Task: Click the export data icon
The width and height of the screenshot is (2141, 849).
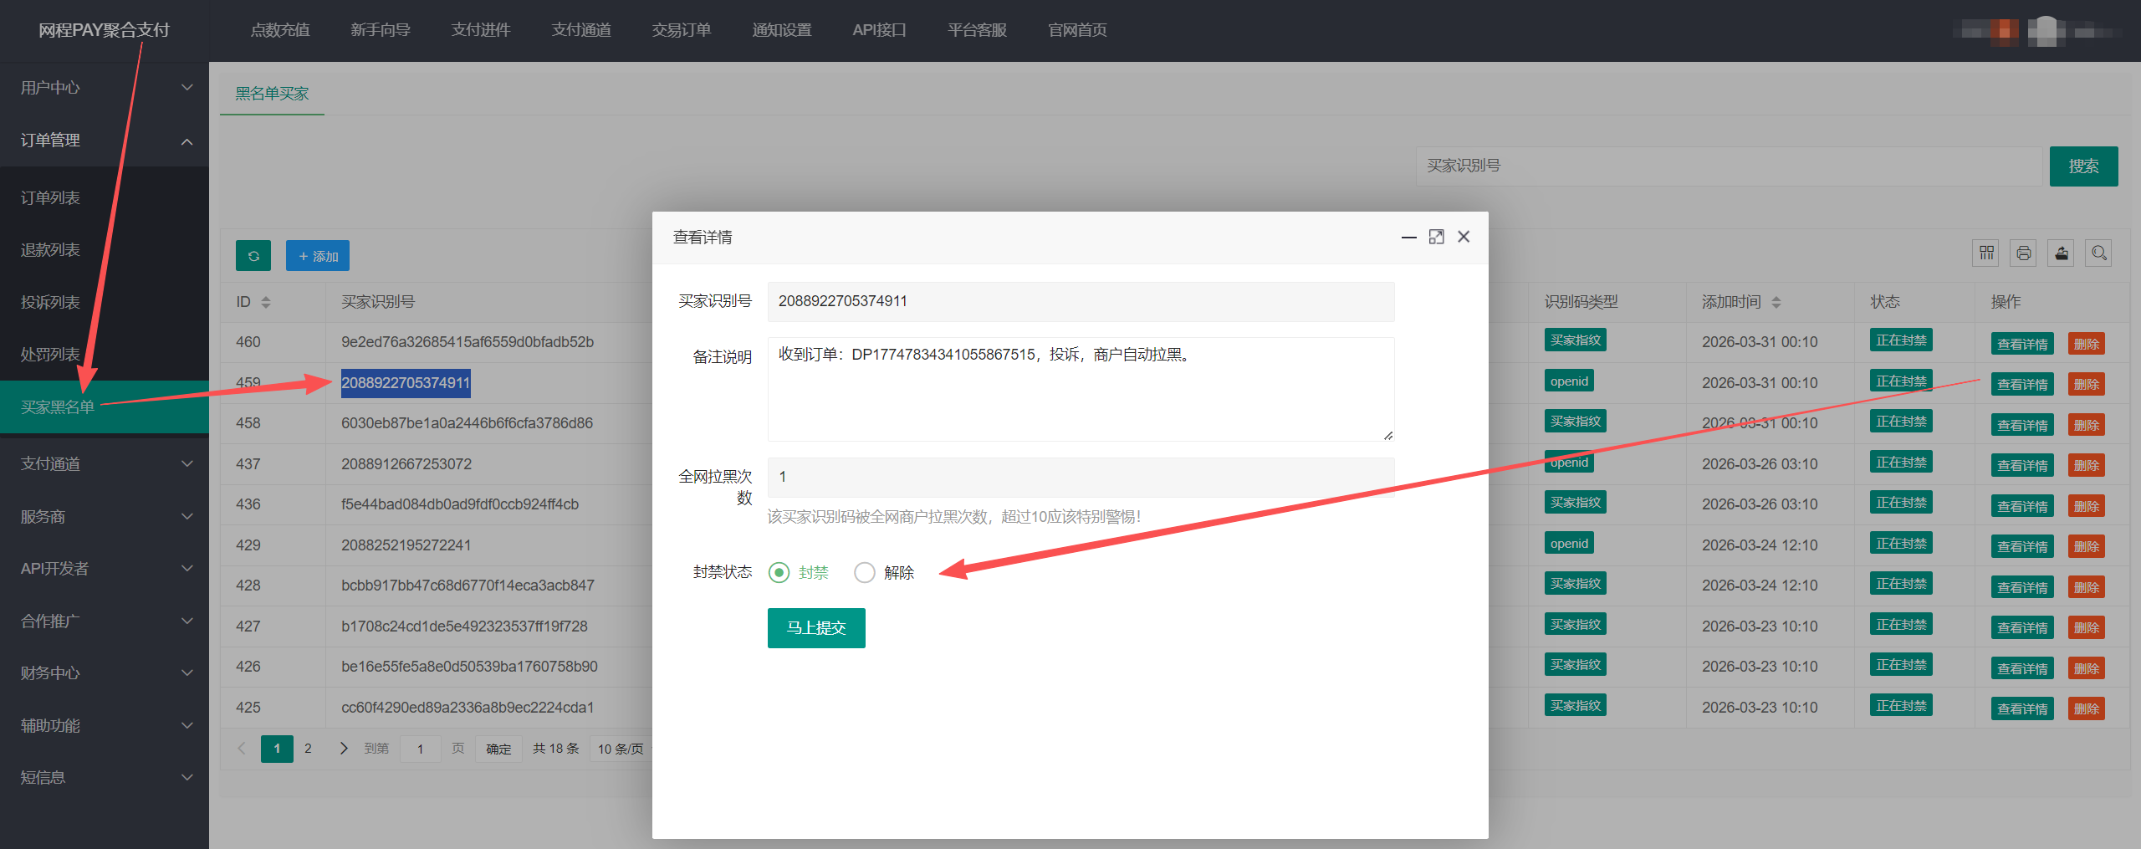Action: click(2062, 253)
